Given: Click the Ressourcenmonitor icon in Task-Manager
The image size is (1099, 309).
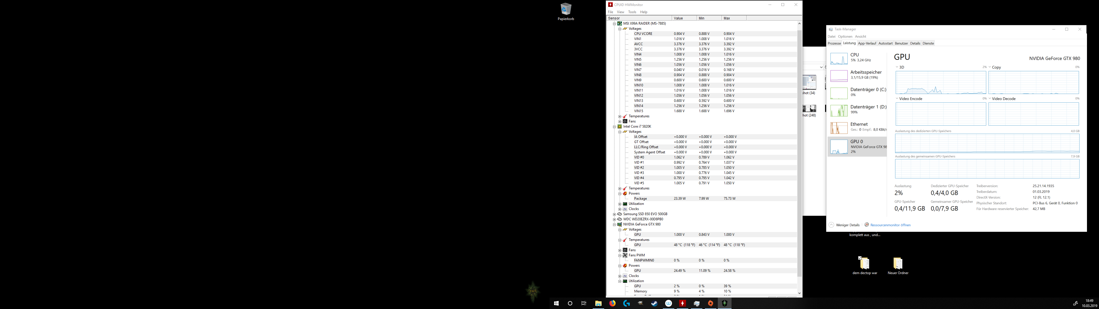Looking at the screenshot, I should click(x=867, y=225).
